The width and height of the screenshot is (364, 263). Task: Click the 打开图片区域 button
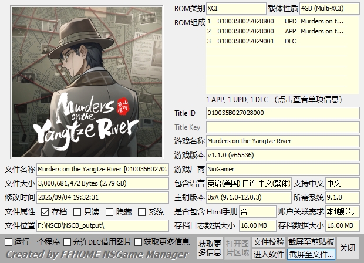237,248
